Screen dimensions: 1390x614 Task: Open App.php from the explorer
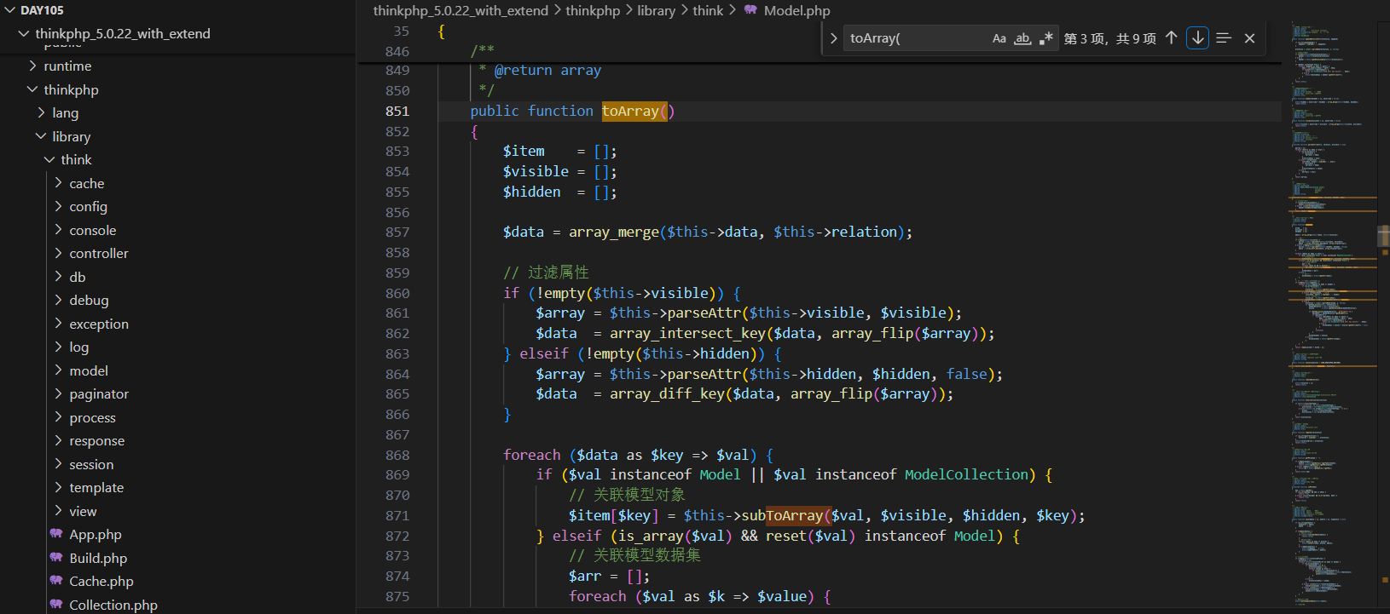click(x=95, y=535)
